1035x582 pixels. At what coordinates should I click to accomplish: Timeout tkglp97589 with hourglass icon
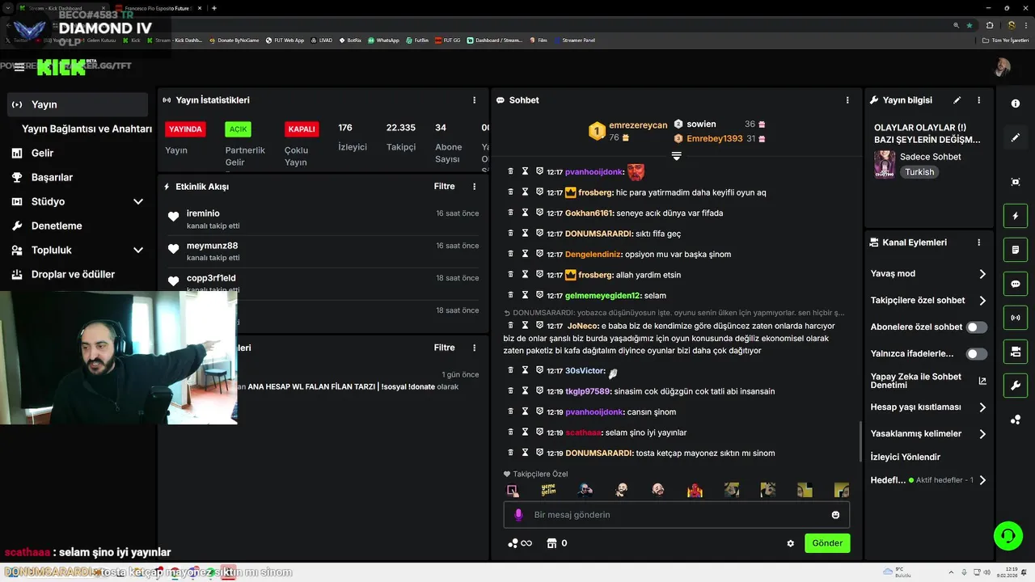tap(525, 391)
